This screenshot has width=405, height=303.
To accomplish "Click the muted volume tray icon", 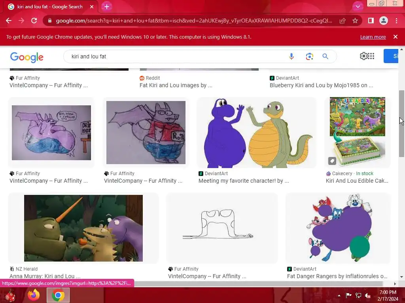I will coord(368,296).
